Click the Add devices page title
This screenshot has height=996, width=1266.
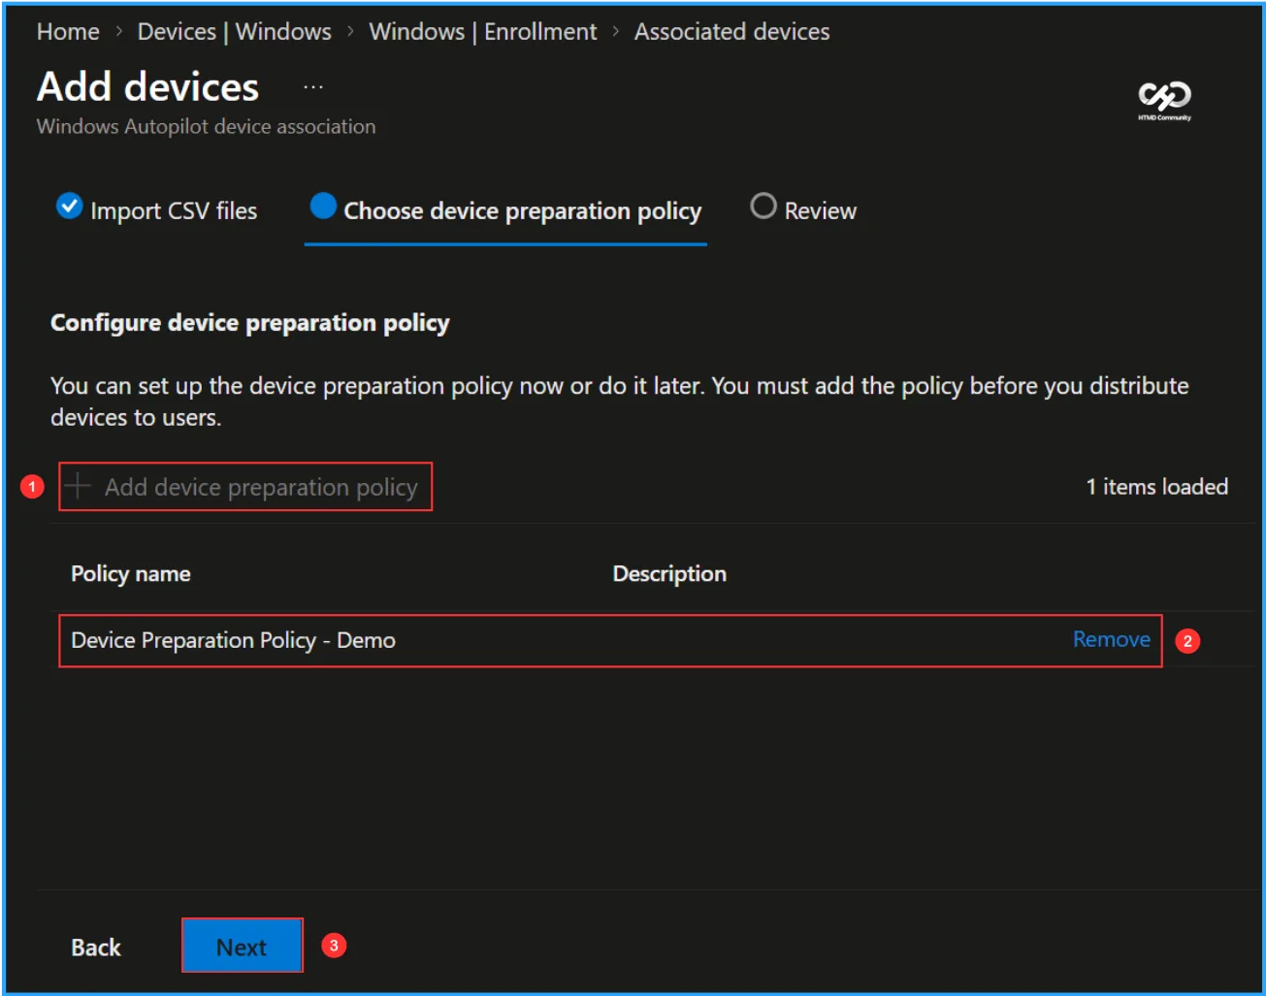[x=148, y=87]
